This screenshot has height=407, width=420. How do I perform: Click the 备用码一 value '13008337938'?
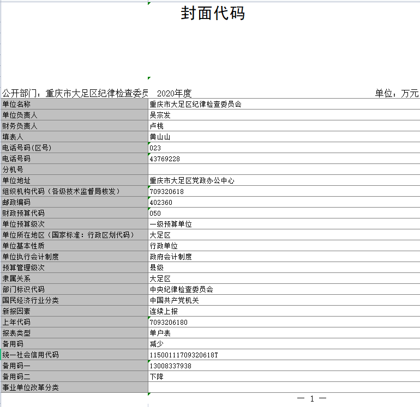click(x=171, y=366)
